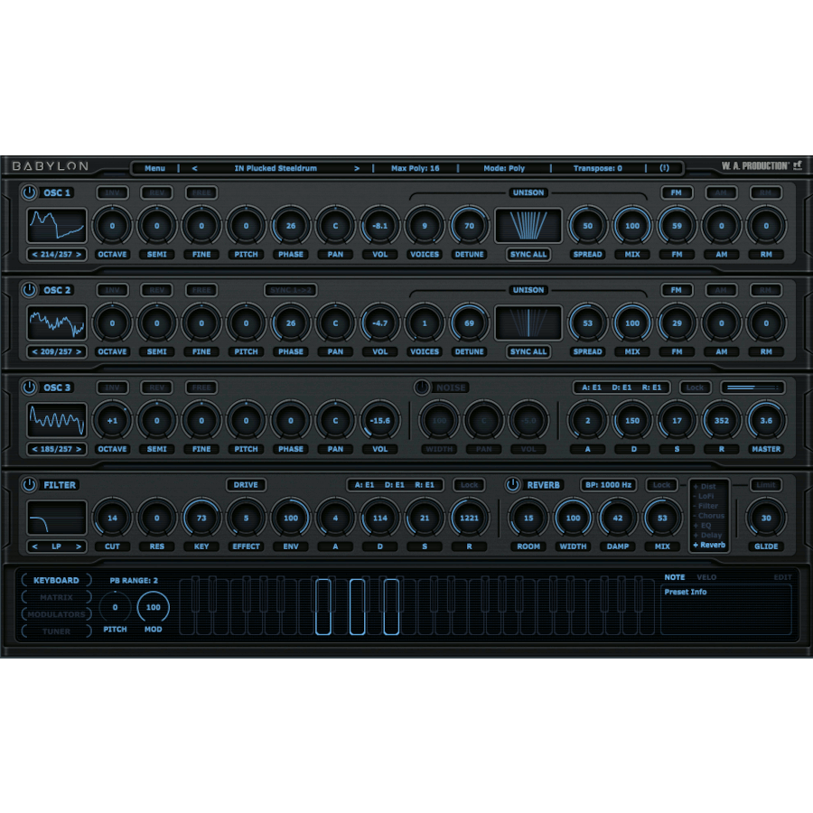Switch to the TUNER tab
Viewport: 813px width, 813px height.
click(x=56, y=631)
